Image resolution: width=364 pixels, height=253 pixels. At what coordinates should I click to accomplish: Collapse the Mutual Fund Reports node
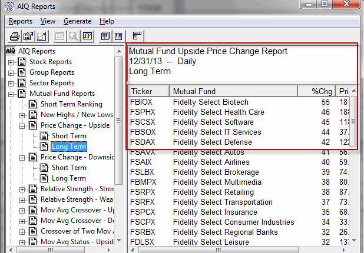(11, 94)
